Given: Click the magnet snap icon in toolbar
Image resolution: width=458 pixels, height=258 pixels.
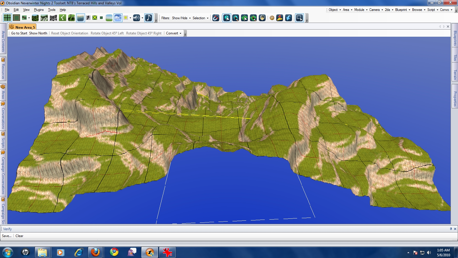Looking at the screenshot, I should (216, 18).
